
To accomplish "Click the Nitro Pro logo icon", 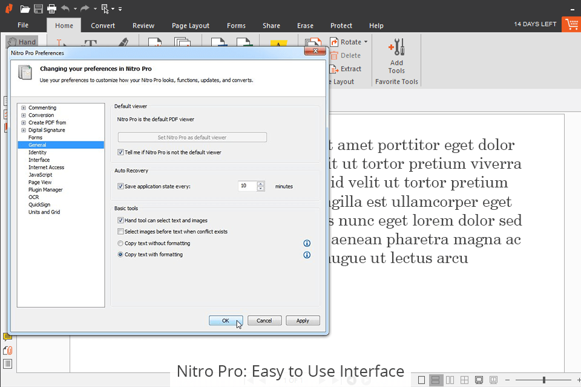I will (9, 8).
